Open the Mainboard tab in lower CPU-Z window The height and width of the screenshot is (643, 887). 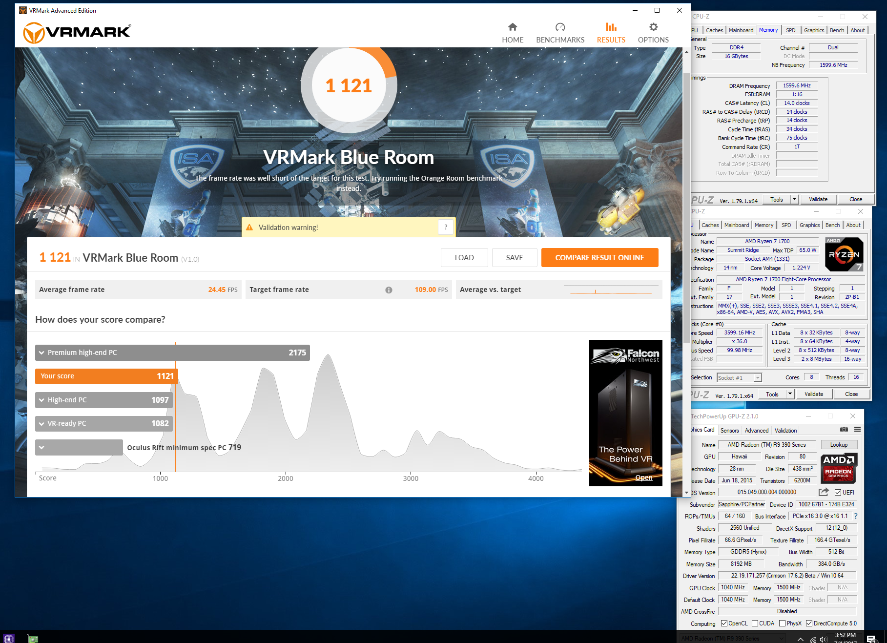click(x=736, y=225)
